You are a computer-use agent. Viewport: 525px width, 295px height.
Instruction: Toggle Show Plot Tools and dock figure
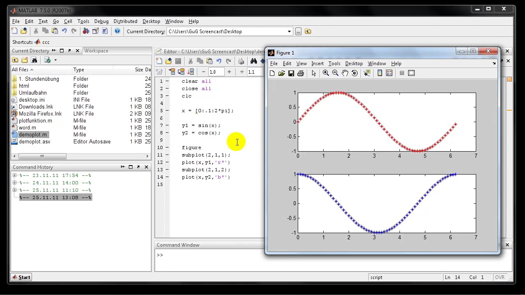411,73
